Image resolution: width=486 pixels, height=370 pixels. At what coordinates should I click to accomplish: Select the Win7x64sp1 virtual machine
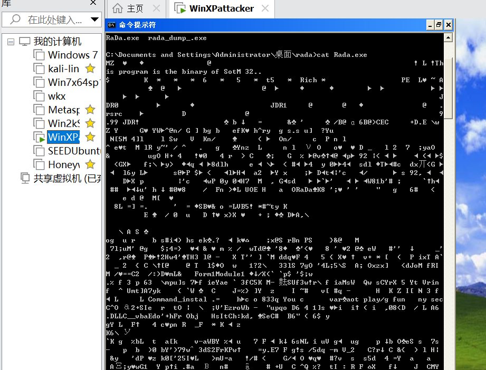tap(73, 82)
